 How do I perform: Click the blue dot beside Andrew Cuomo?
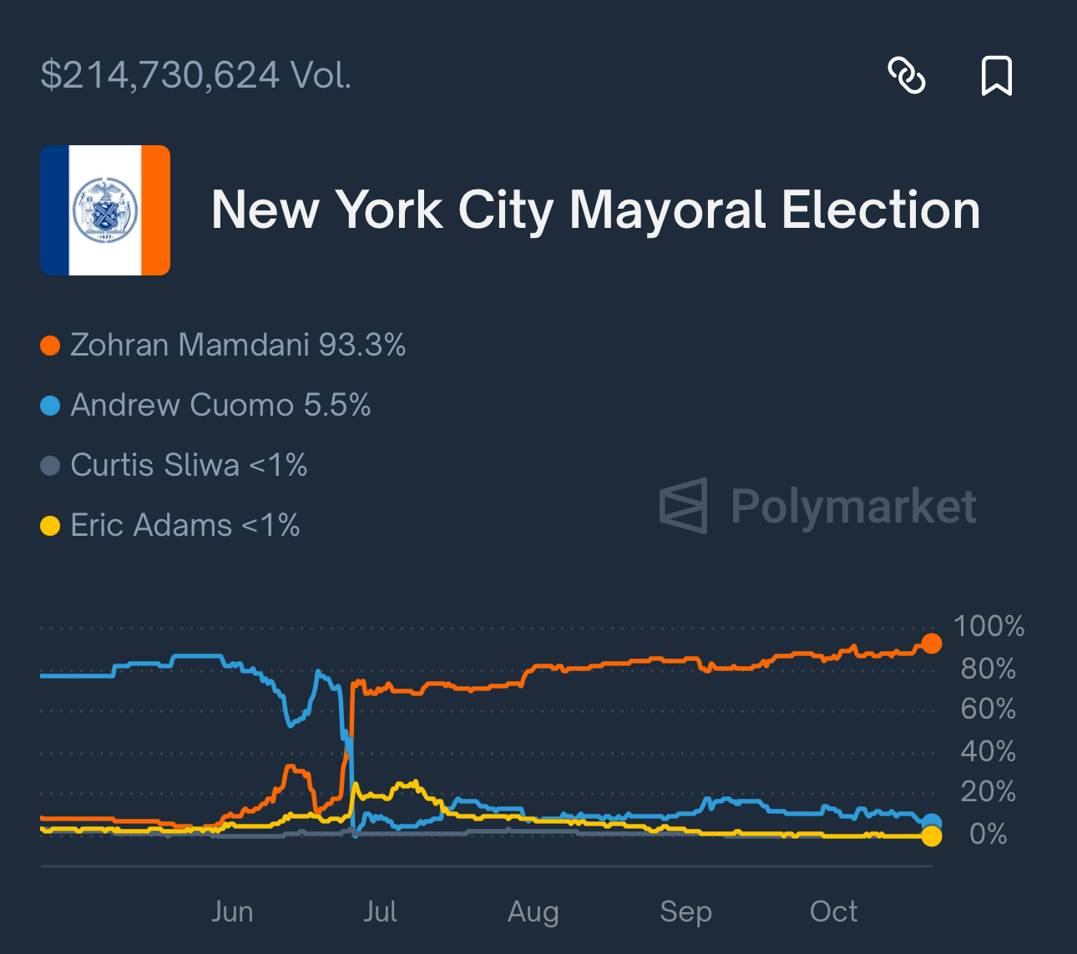49,405
